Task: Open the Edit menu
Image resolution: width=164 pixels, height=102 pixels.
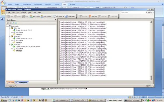Action: pyautogui.click(x=18, y=13)
